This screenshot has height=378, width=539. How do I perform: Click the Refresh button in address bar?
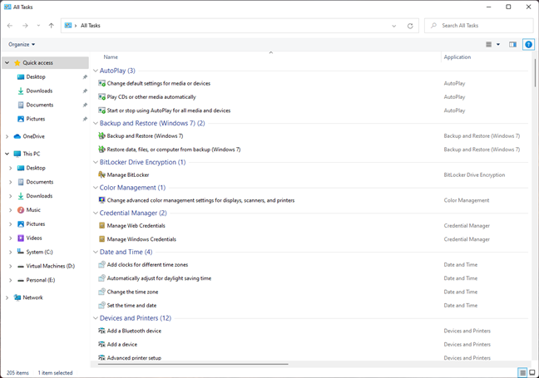pyautogui.click(x=410, y=26)
